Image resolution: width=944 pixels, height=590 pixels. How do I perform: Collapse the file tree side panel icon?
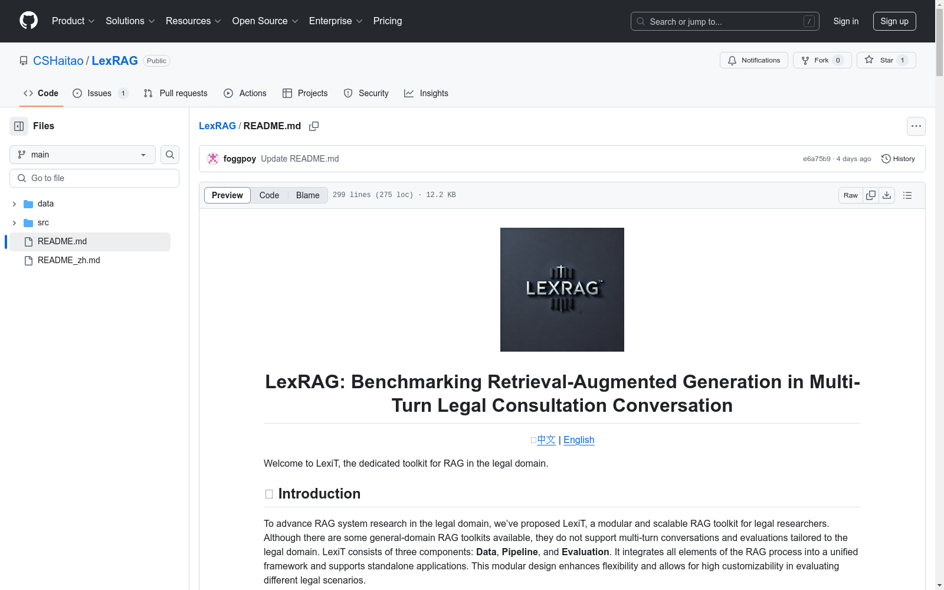coord(19,126)
